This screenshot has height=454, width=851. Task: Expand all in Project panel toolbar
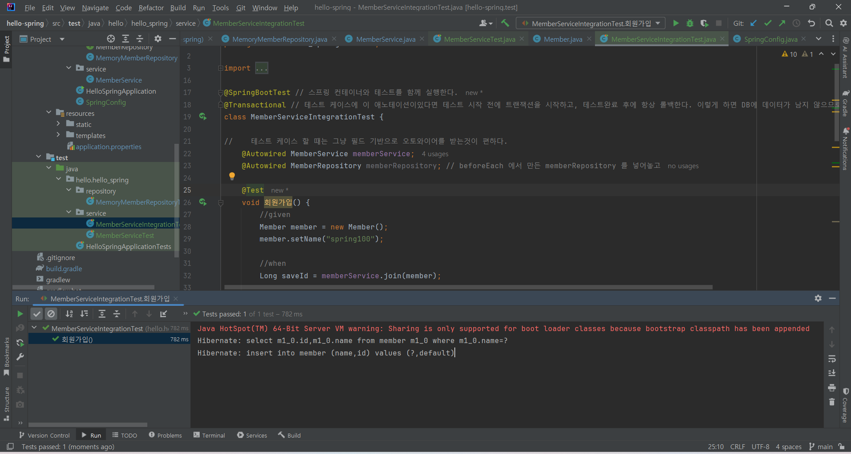126,39
